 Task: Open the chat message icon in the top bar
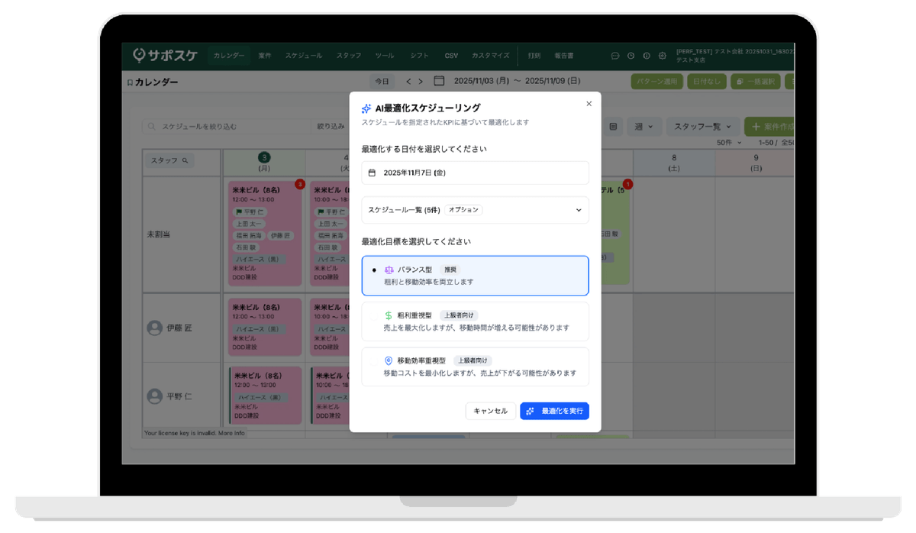614,55
